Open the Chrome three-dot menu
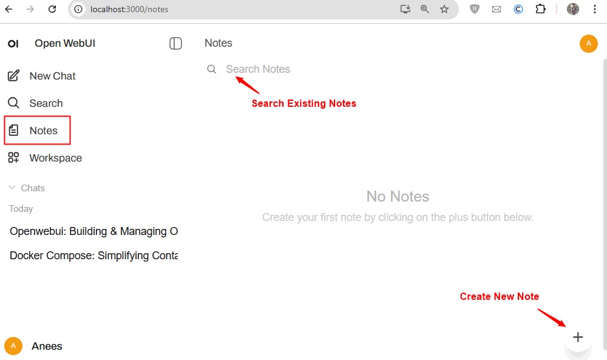Viewport: 607px width, 360px height. pos(595,9)
